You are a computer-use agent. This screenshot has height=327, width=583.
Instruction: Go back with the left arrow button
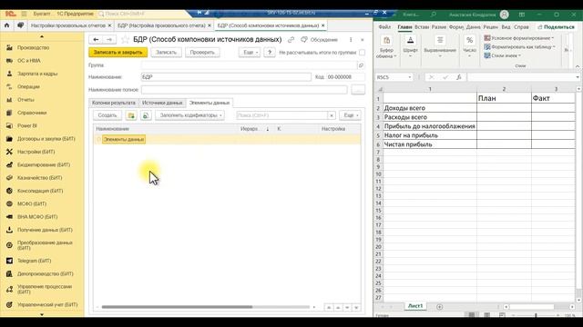point(96,40)
